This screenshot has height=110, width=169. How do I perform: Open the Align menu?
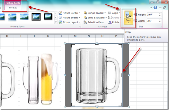[x=114, y=13]
